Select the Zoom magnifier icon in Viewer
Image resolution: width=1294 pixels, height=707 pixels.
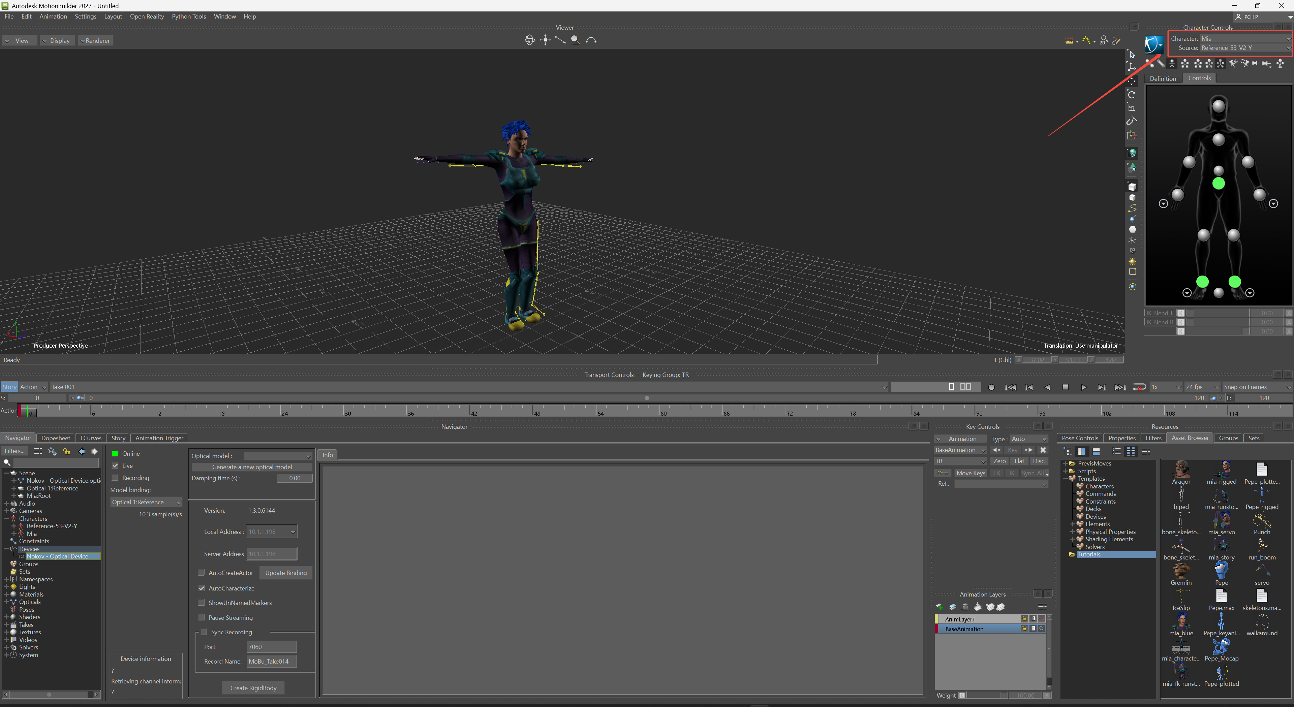[x=575, y=40]
